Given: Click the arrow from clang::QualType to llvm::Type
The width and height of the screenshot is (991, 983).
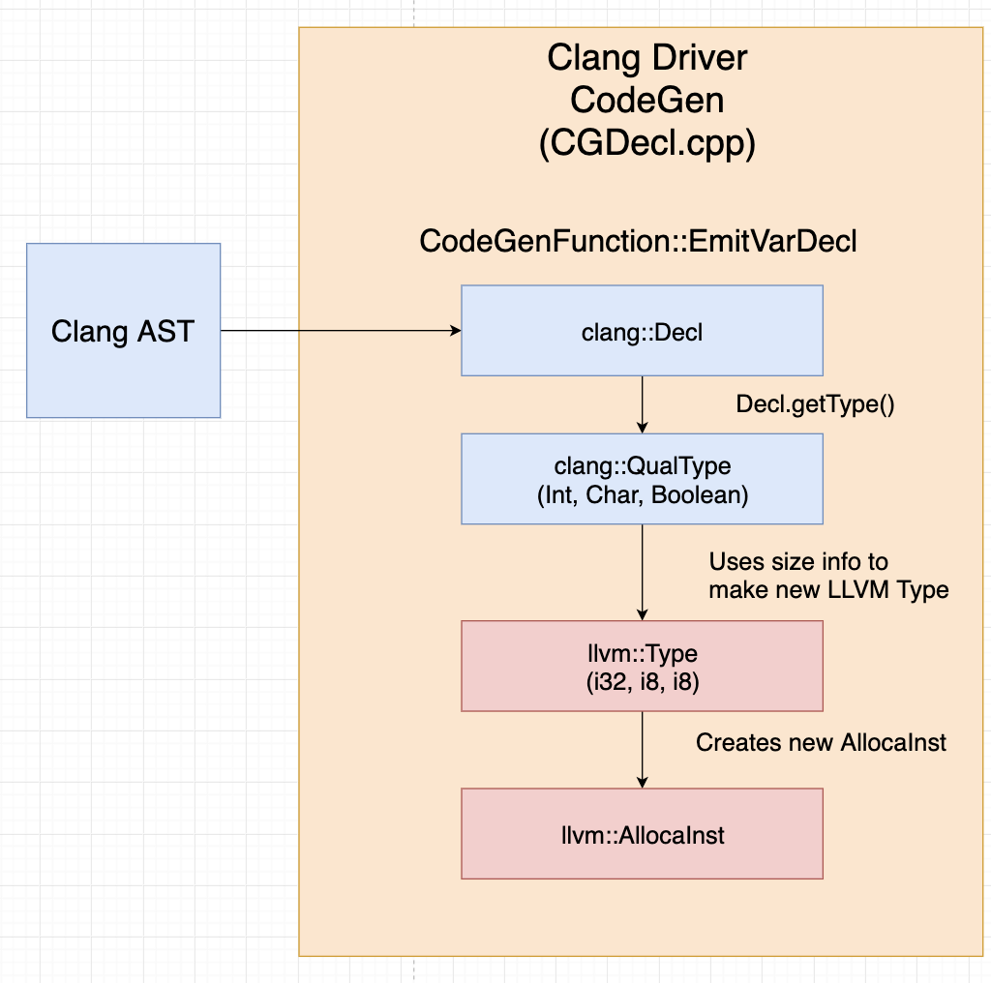Looking at the screenshot, I should click(643, 571).
